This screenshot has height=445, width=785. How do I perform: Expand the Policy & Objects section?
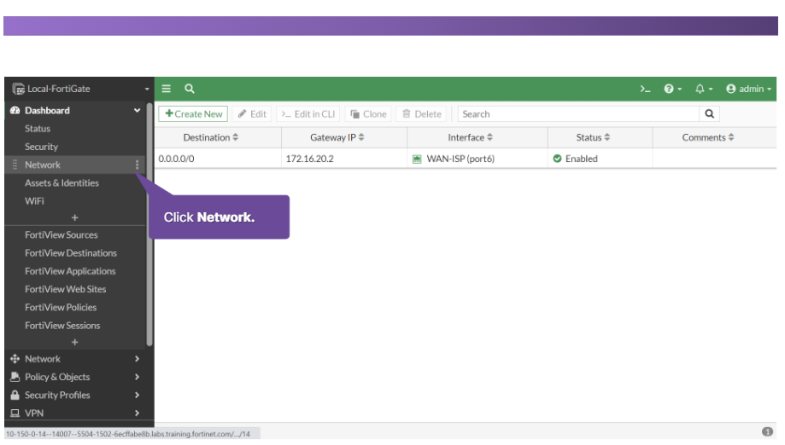[x=75, y=377]
